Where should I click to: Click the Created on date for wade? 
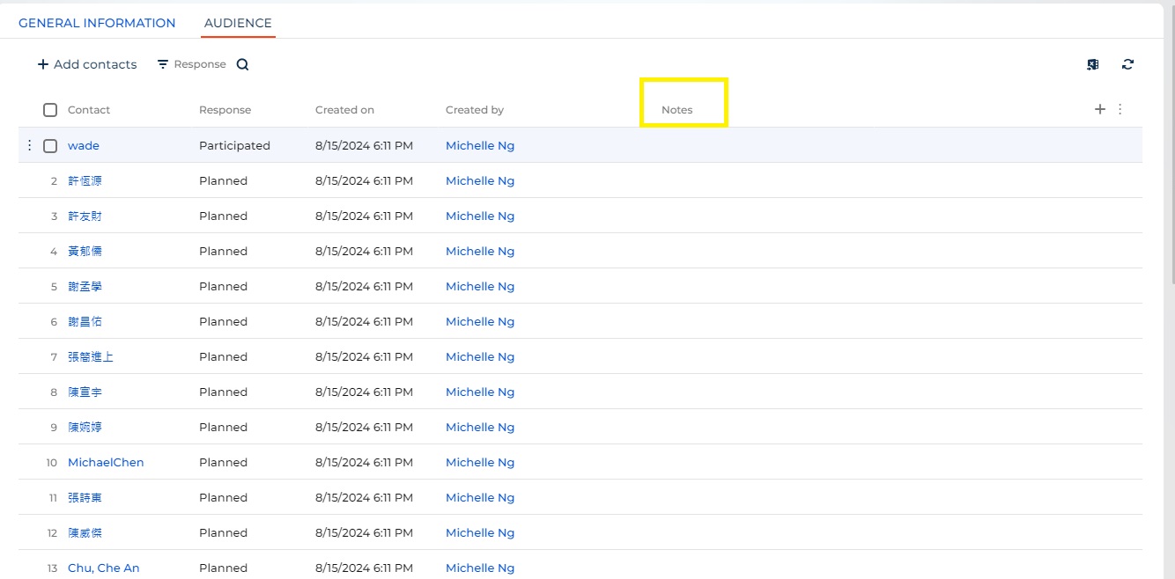(x=364, y=145)
